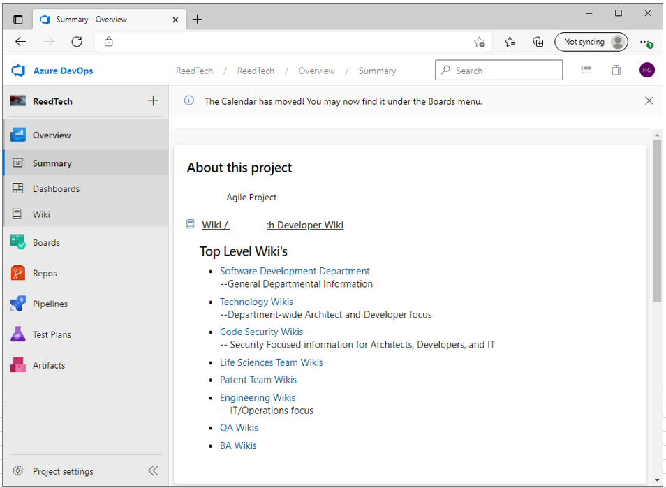The image size is (666, 488).
Task: Open the work items list icon in the header
Action: coord(586,70)
